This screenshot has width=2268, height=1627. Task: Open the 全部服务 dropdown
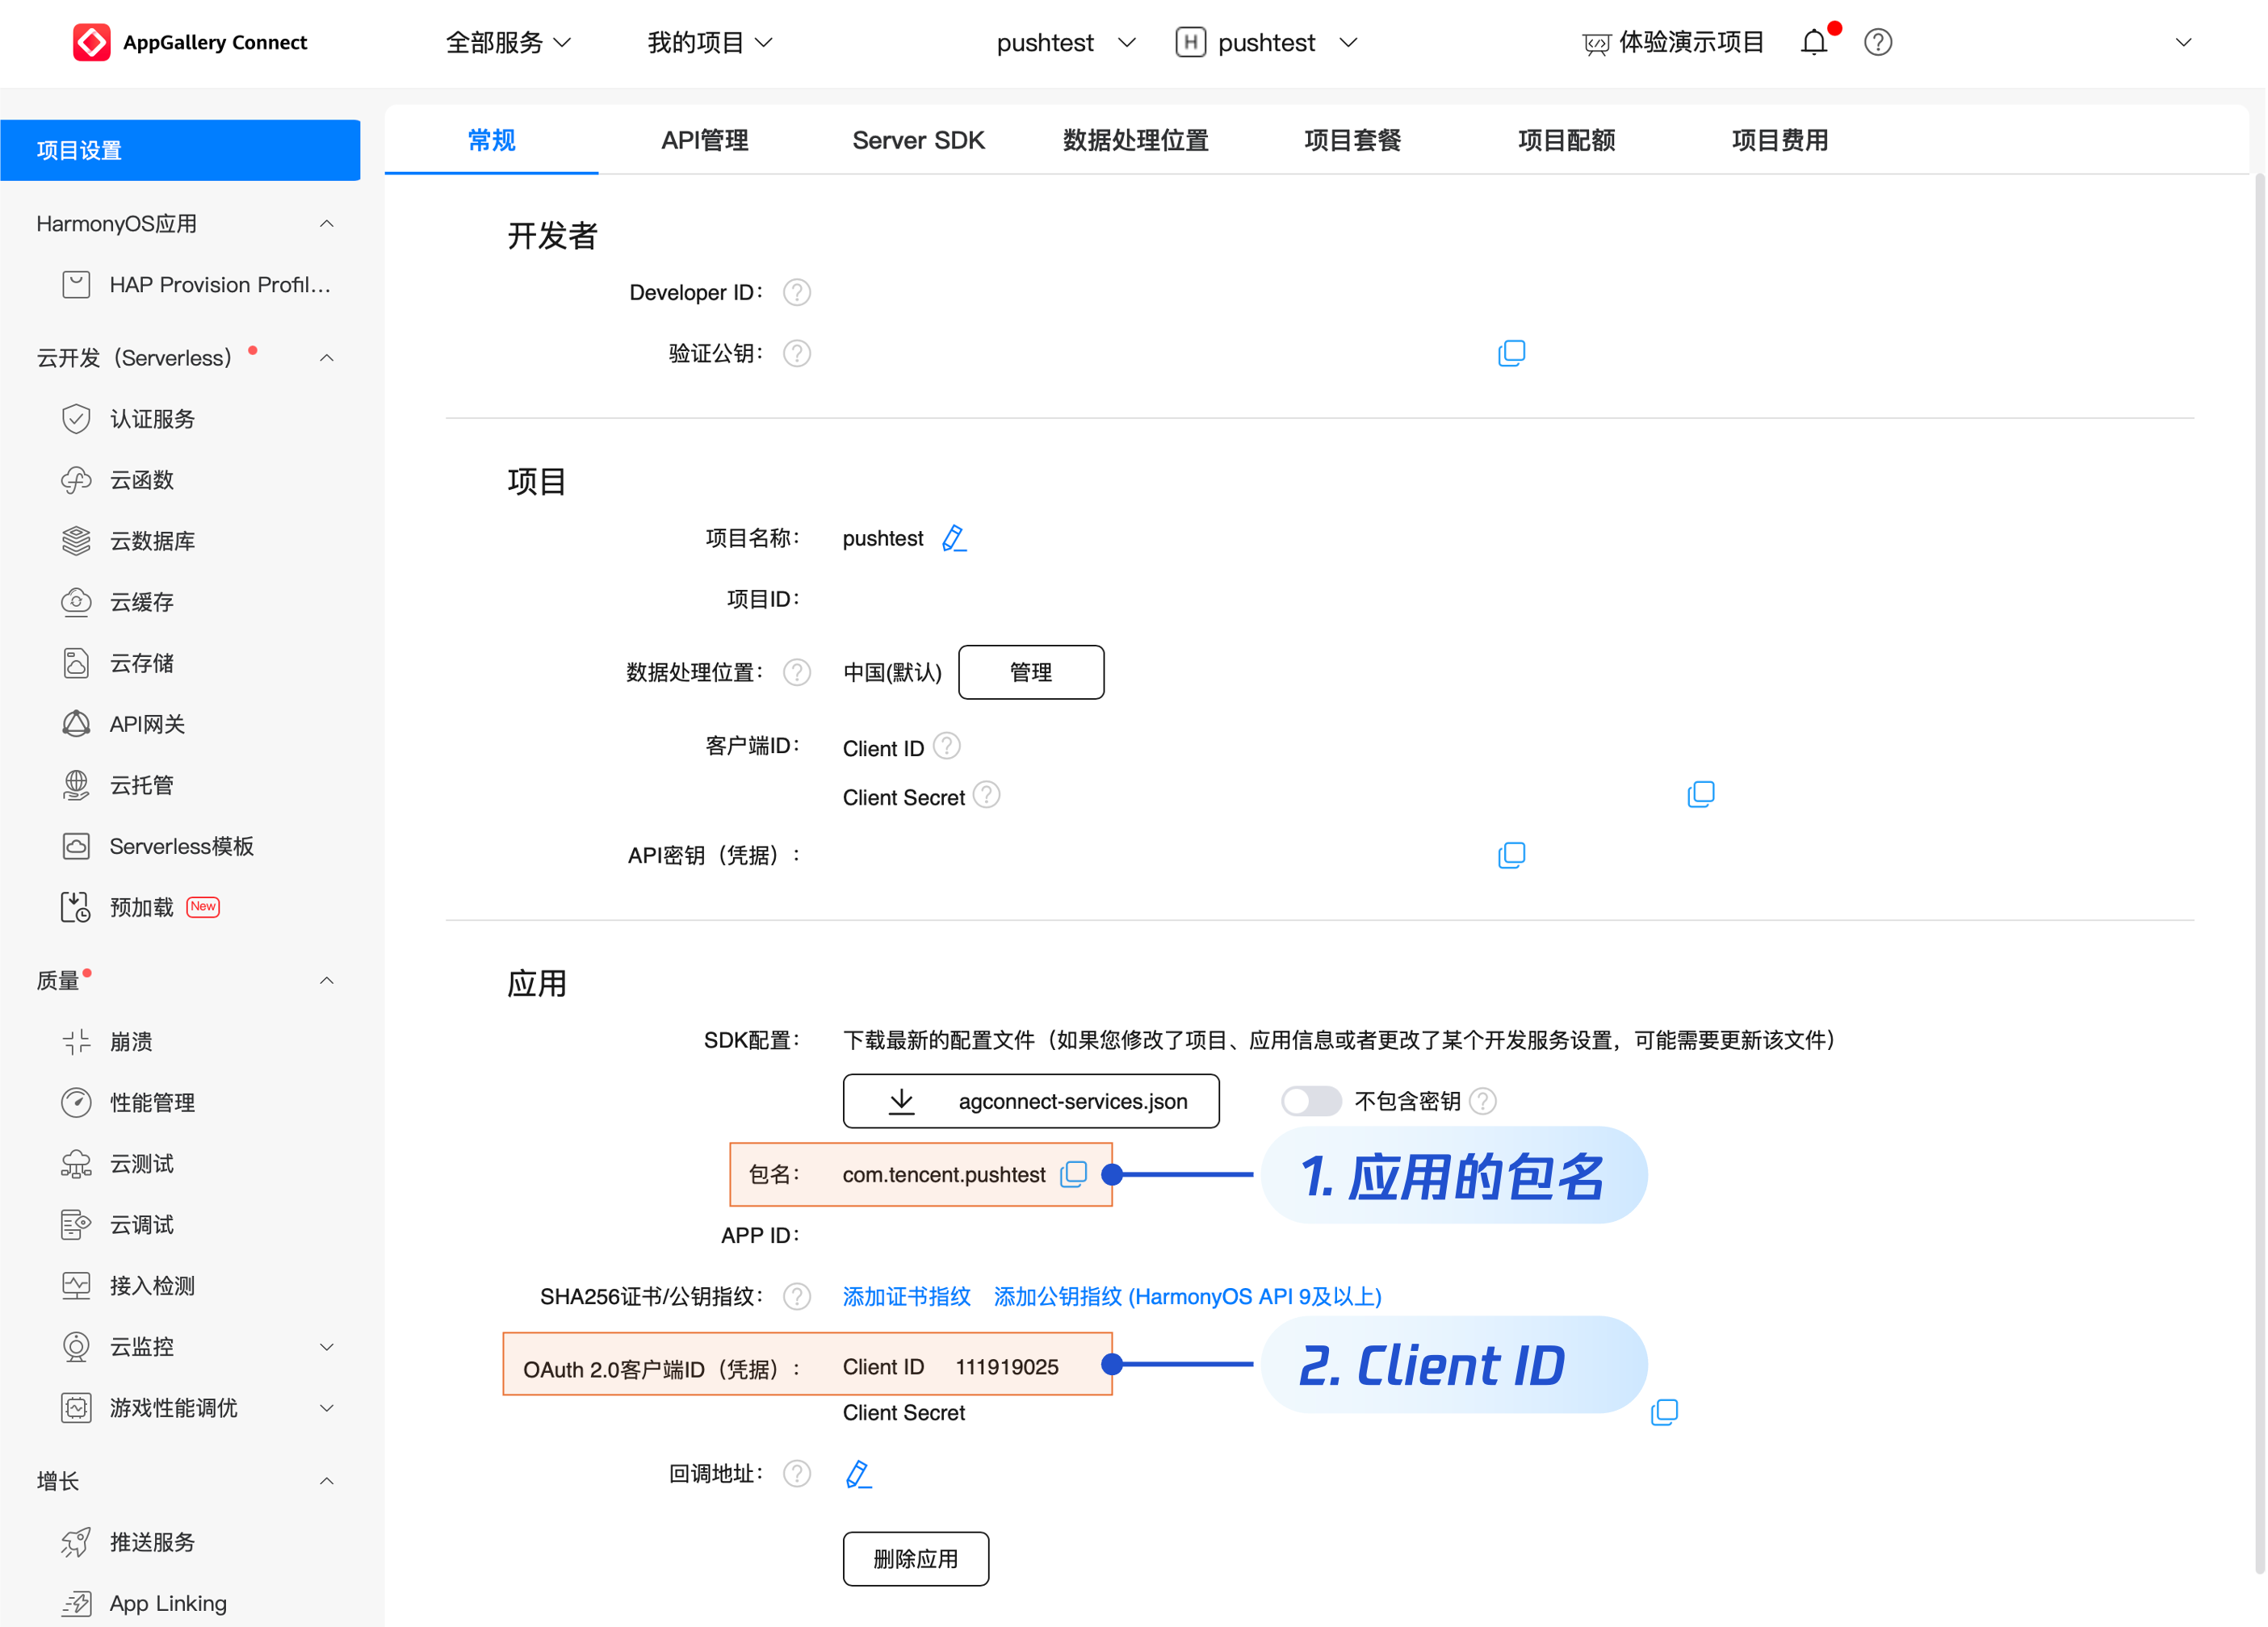508,42
